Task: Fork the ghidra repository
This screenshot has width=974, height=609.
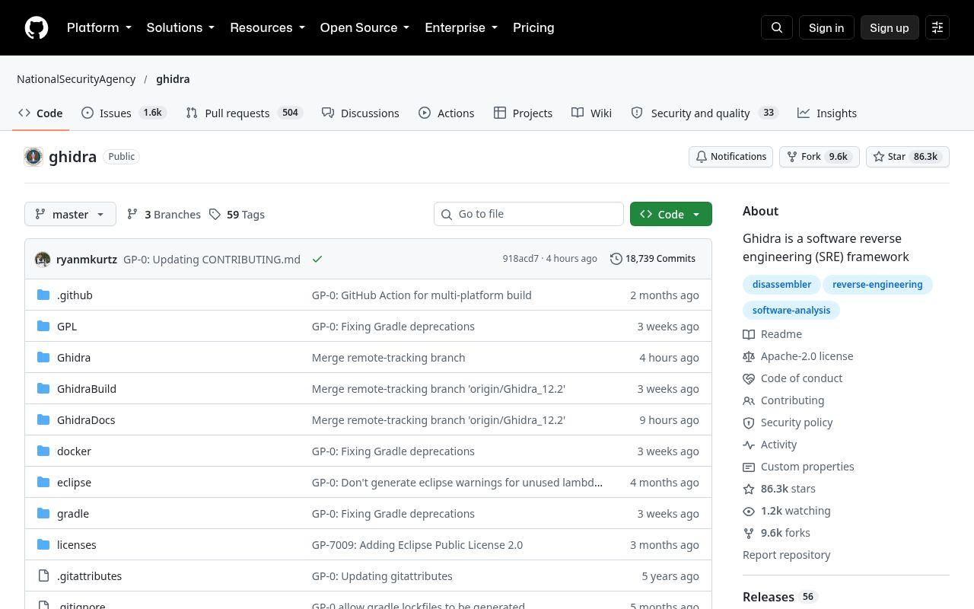Action: click(x=820, y=157)
